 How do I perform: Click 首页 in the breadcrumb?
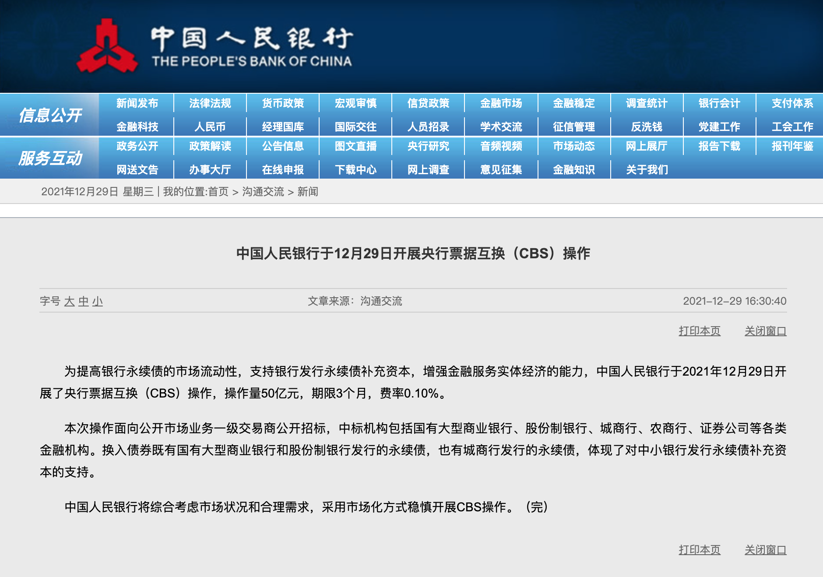(x=218, y=192)
